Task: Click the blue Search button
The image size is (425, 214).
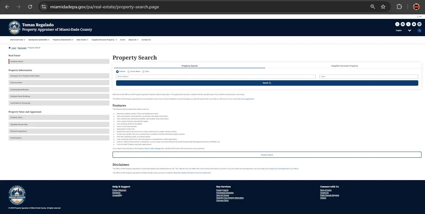Action: pos(267,83)
